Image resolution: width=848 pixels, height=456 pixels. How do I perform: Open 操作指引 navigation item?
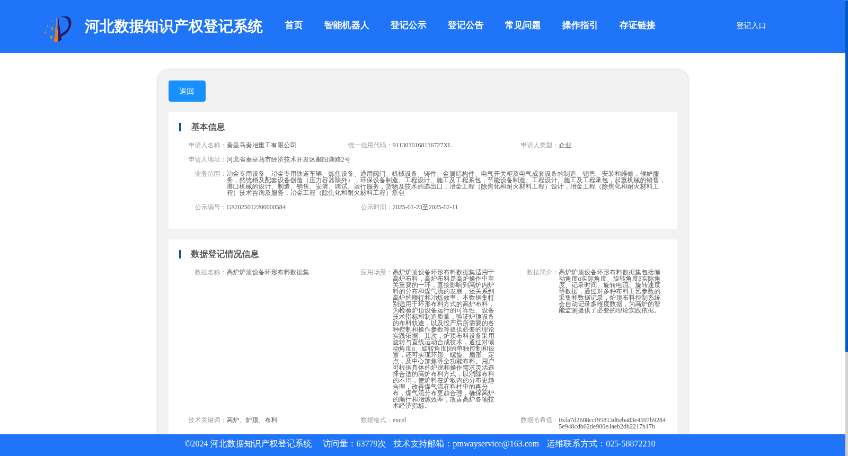(580, 25)
